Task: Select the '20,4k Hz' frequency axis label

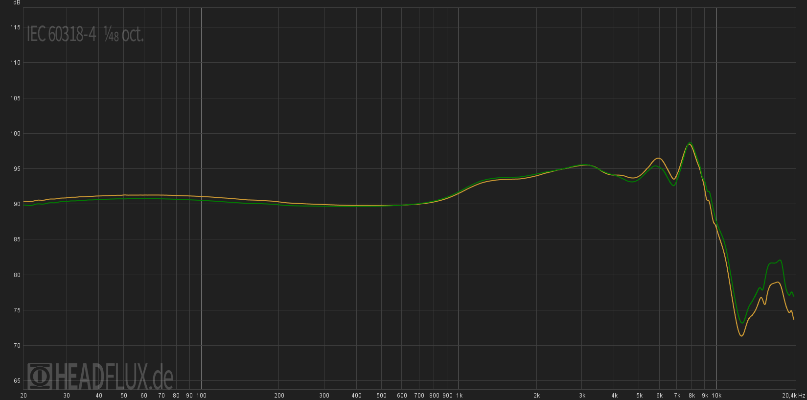Action: click(793, 396)
